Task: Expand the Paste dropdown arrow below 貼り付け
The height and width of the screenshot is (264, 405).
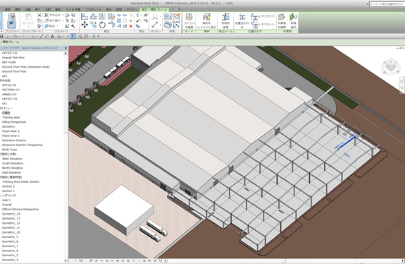Action: pos(28,26)
